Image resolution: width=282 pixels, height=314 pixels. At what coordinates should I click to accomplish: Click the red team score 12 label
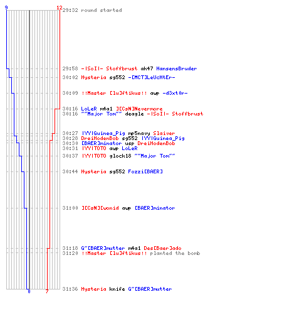pos(60,8)
